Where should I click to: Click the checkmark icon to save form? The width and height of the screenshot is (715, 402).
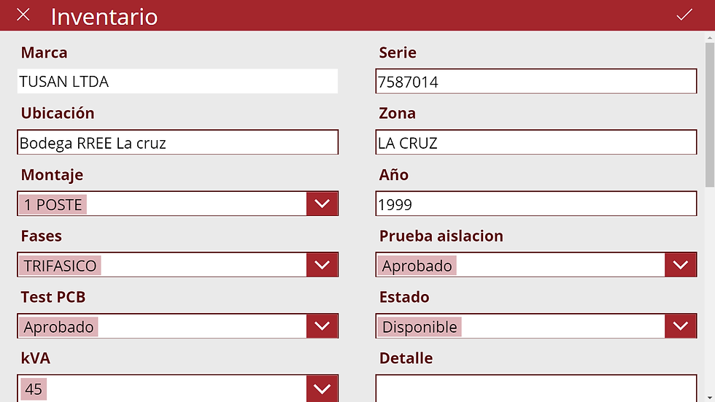click(x=684, y=15)
